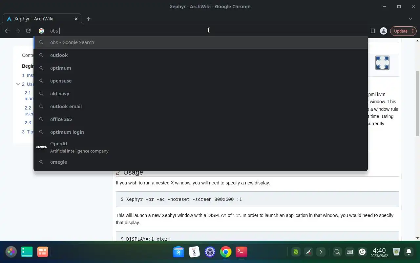420x263 pixels.
Task: Open the notifications bell
Action: pyautogui.click(x=409, y=252)
